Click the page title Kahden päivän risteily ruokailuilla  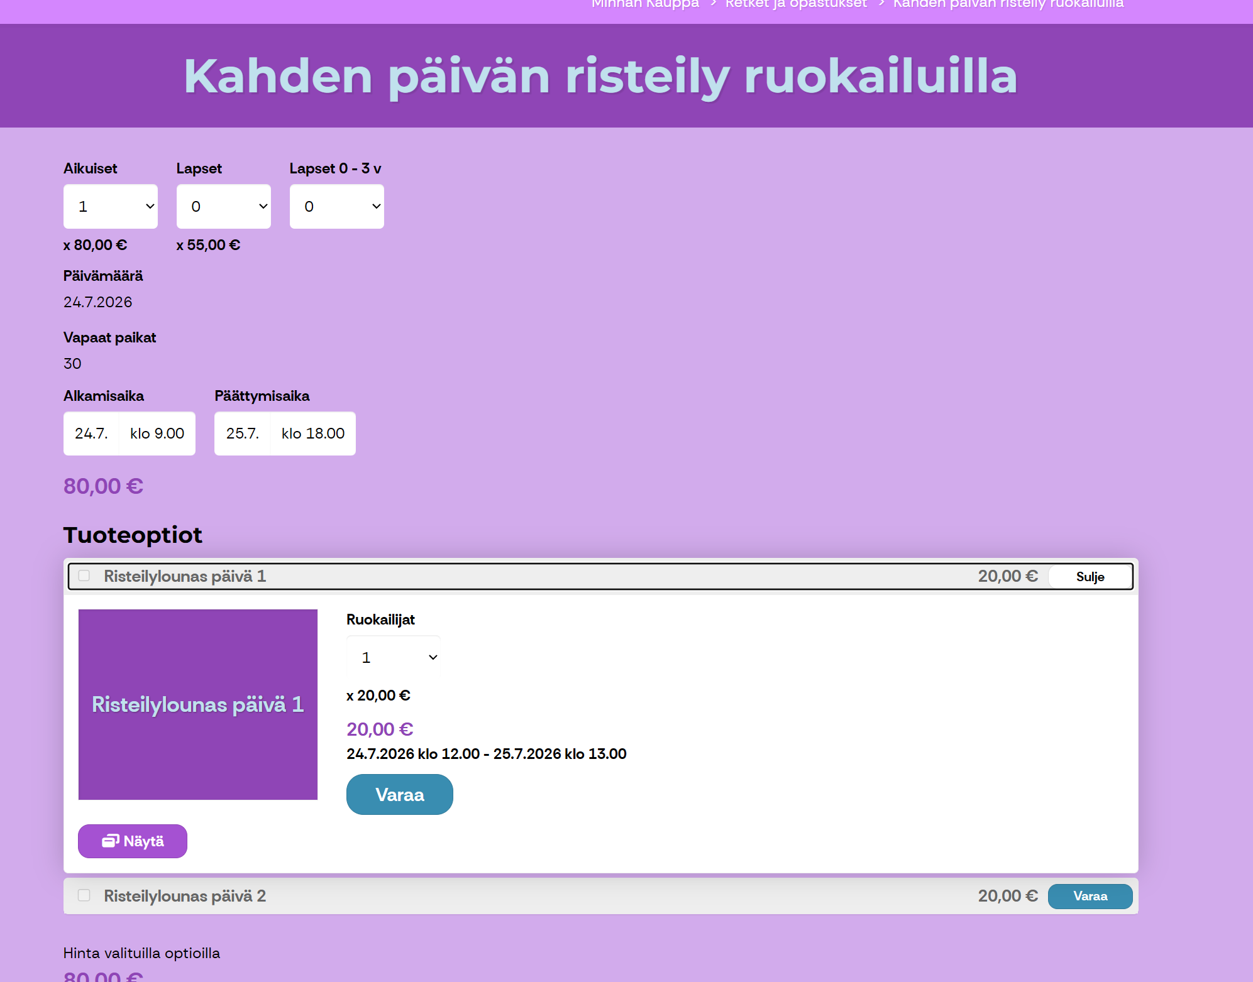(x=600, y=76)
